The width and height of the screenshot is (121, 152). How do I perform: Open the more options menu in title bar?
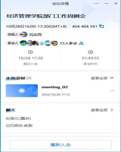pos(97,3)
